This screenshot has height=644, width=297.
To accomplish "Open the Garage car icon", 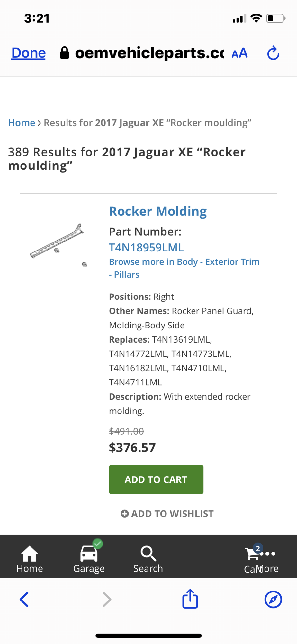I will pos(89,554).
